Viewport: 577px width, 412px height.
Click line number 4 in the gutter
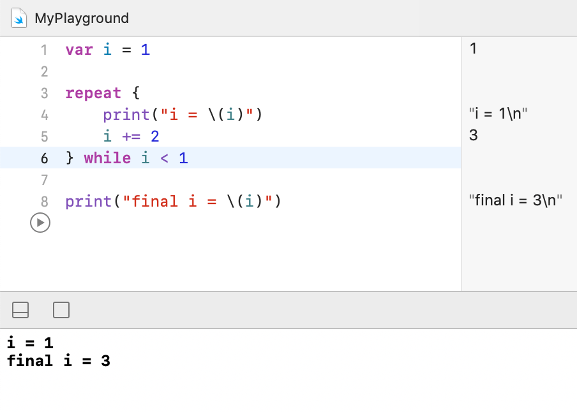pos(44,115)
